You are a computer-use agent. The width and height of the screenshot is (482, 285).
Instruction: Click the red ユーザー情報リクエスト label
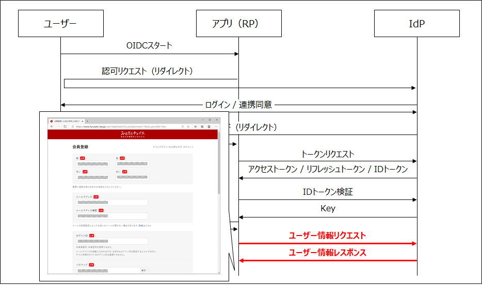[x=327, y=236]
